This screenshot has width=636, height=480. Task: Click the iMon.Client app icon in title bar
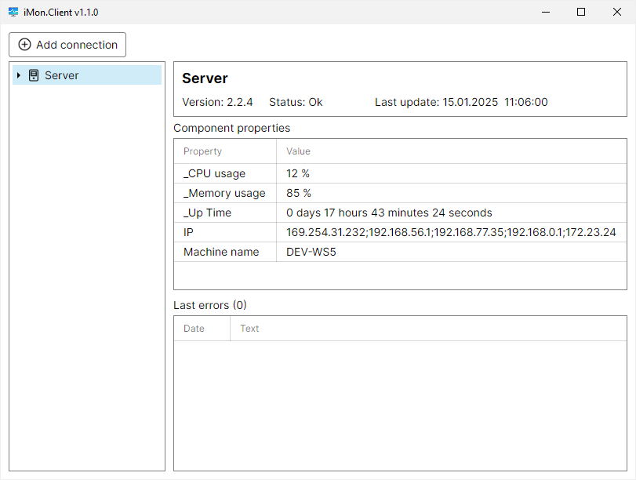point(13,13)
